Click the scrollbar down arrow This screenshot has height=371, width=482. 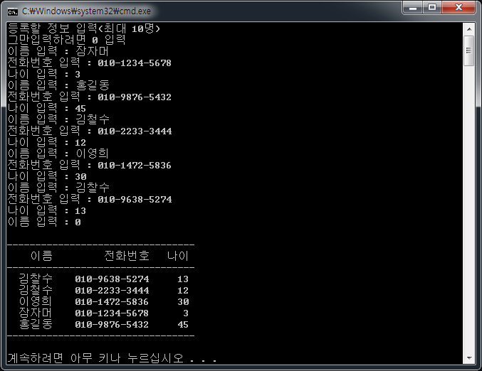tap(469, 358)
